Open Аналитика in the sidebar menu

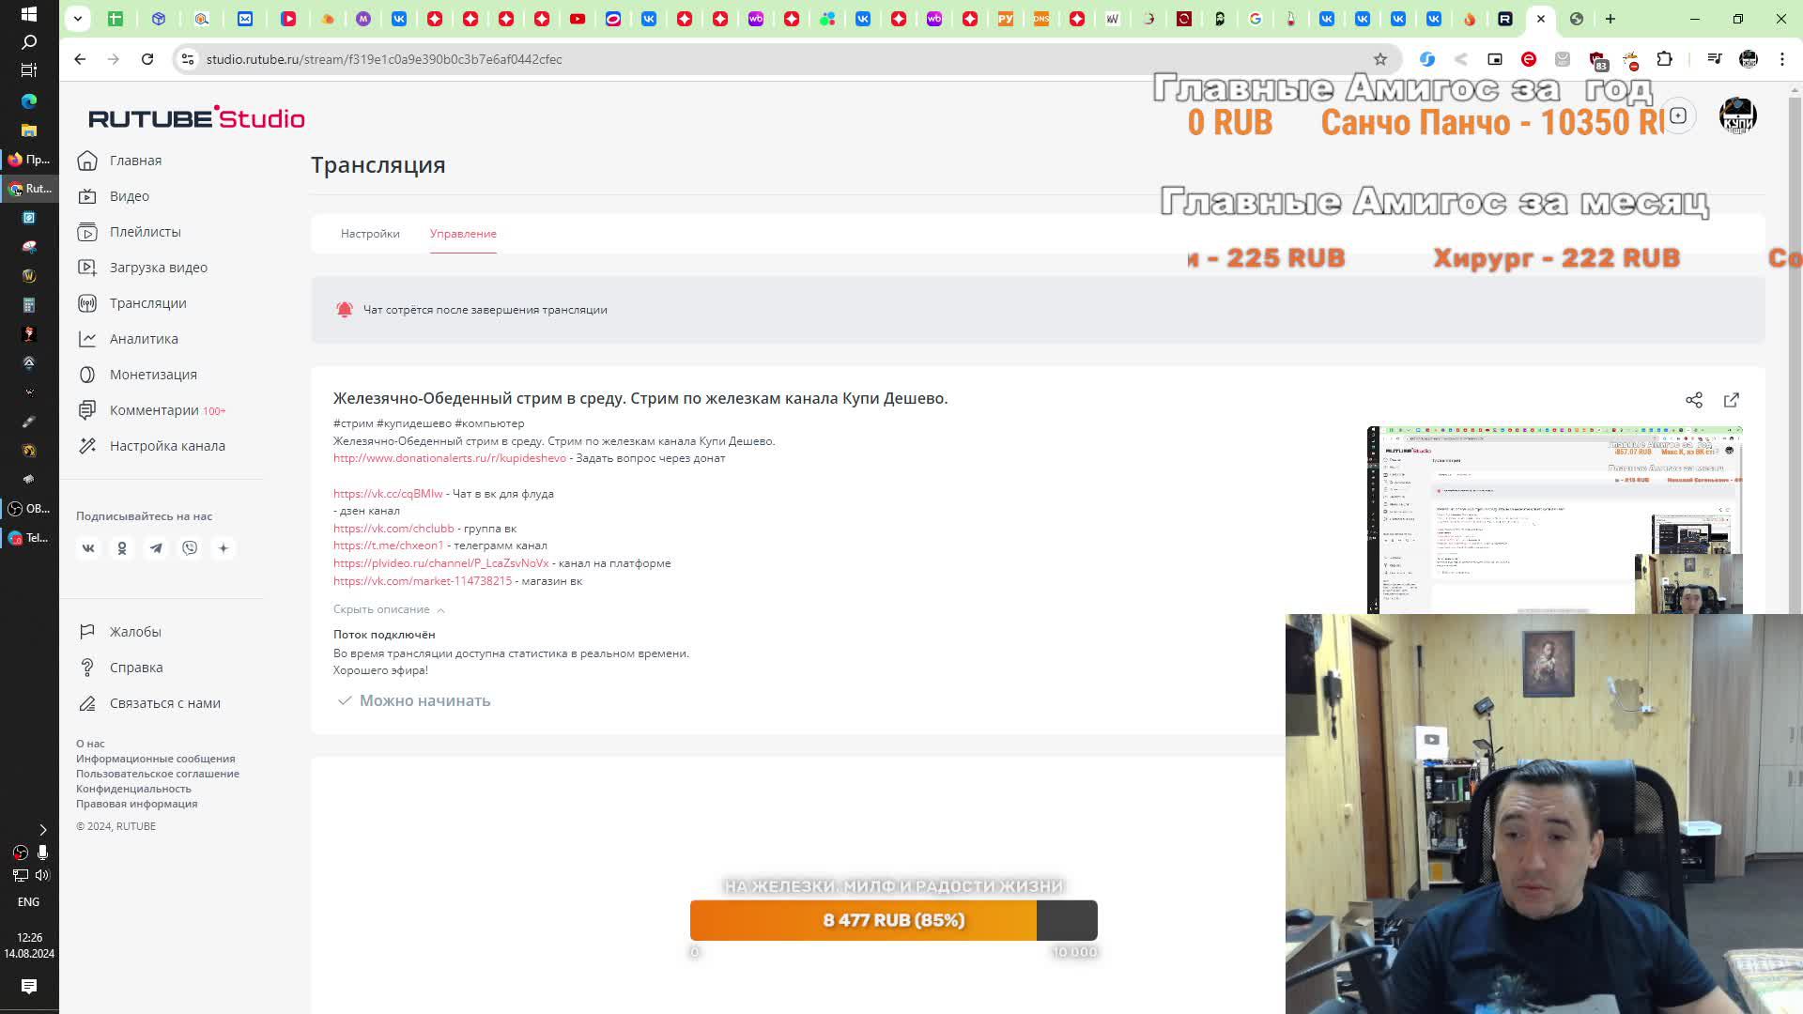[144, 339]
